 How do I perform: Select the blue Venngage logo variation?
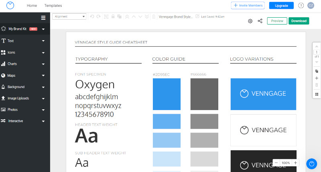tap(263, 94)
